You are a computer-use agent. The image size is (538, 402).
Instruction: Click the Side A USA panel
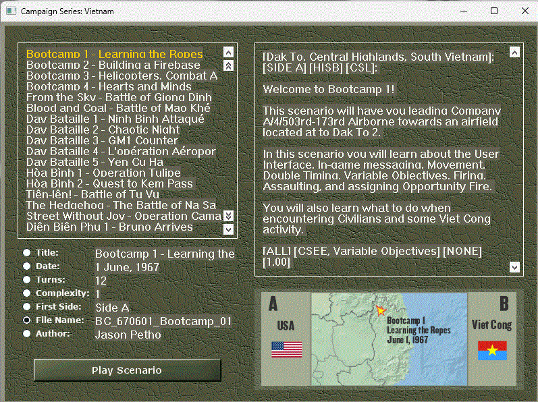286,339
